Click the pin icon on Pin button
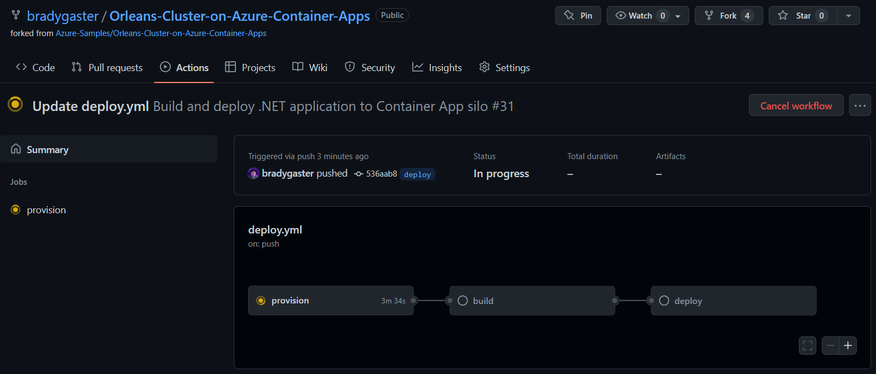The width and height of the screenshot is (876, 374). [569, 15]
